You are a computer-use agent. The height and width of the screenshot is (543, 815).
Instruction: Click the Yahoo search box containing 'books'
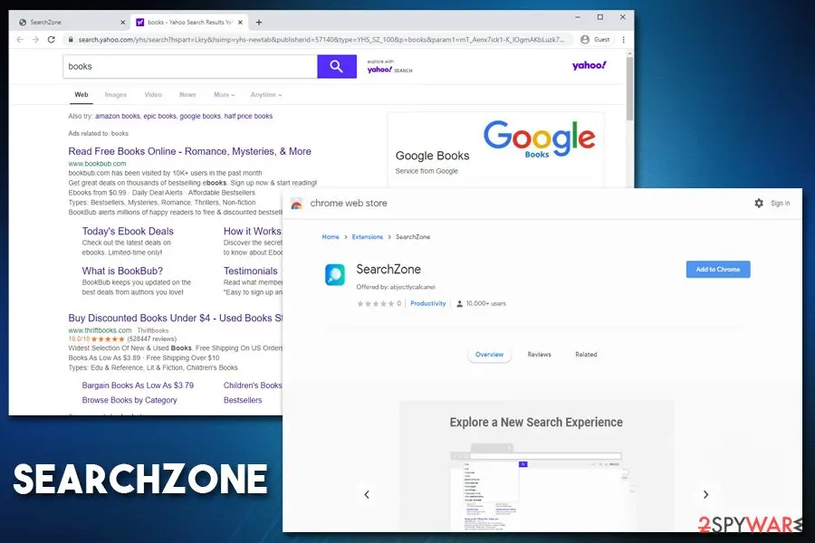tap(190, 66)
